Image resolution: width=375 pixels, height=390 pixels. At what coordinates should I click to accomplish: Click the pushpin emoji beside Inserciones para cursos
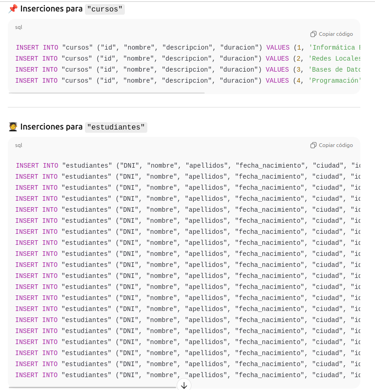coord(13,9)
